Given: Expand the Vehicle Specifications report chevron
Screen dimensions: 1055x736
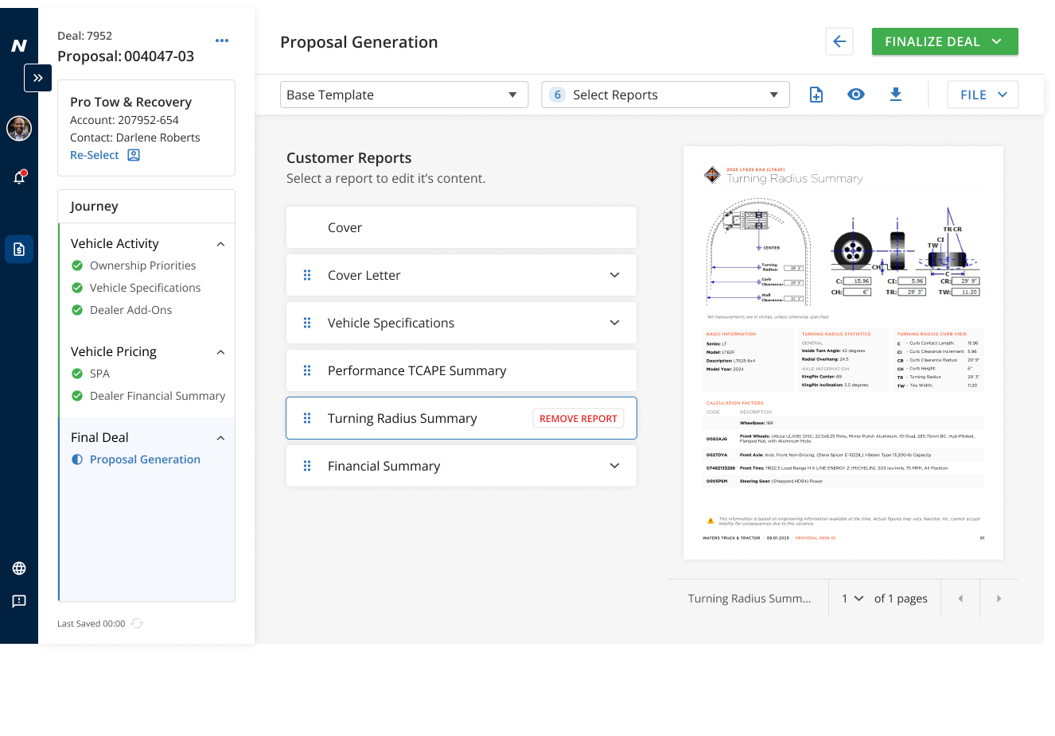Looking at the screenshot, I should click(614, 323).
